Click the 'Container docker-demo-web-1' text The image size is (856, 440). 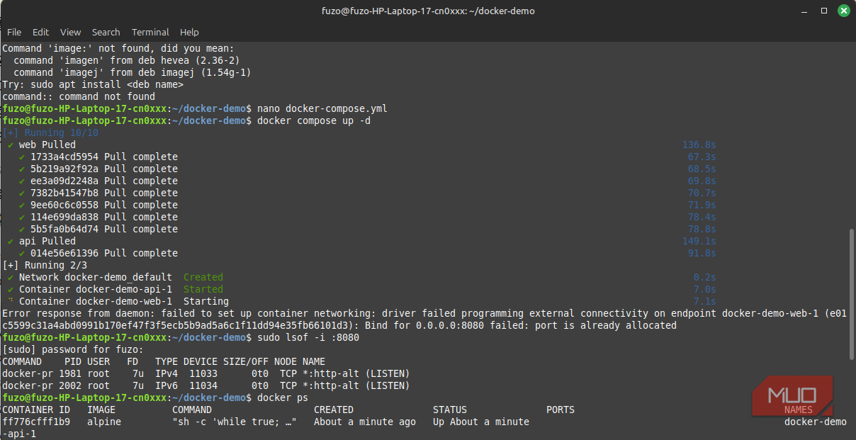coord(96,301)
